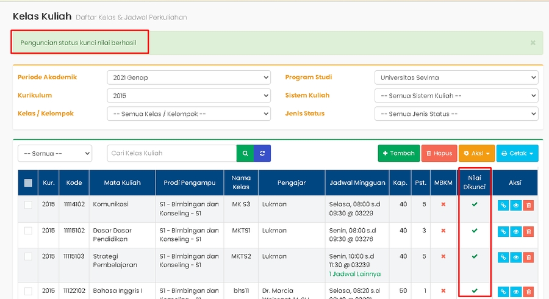Open the Jenis Status dropdown
Viewport: 549px width, 299px height.
pos(456,113)
